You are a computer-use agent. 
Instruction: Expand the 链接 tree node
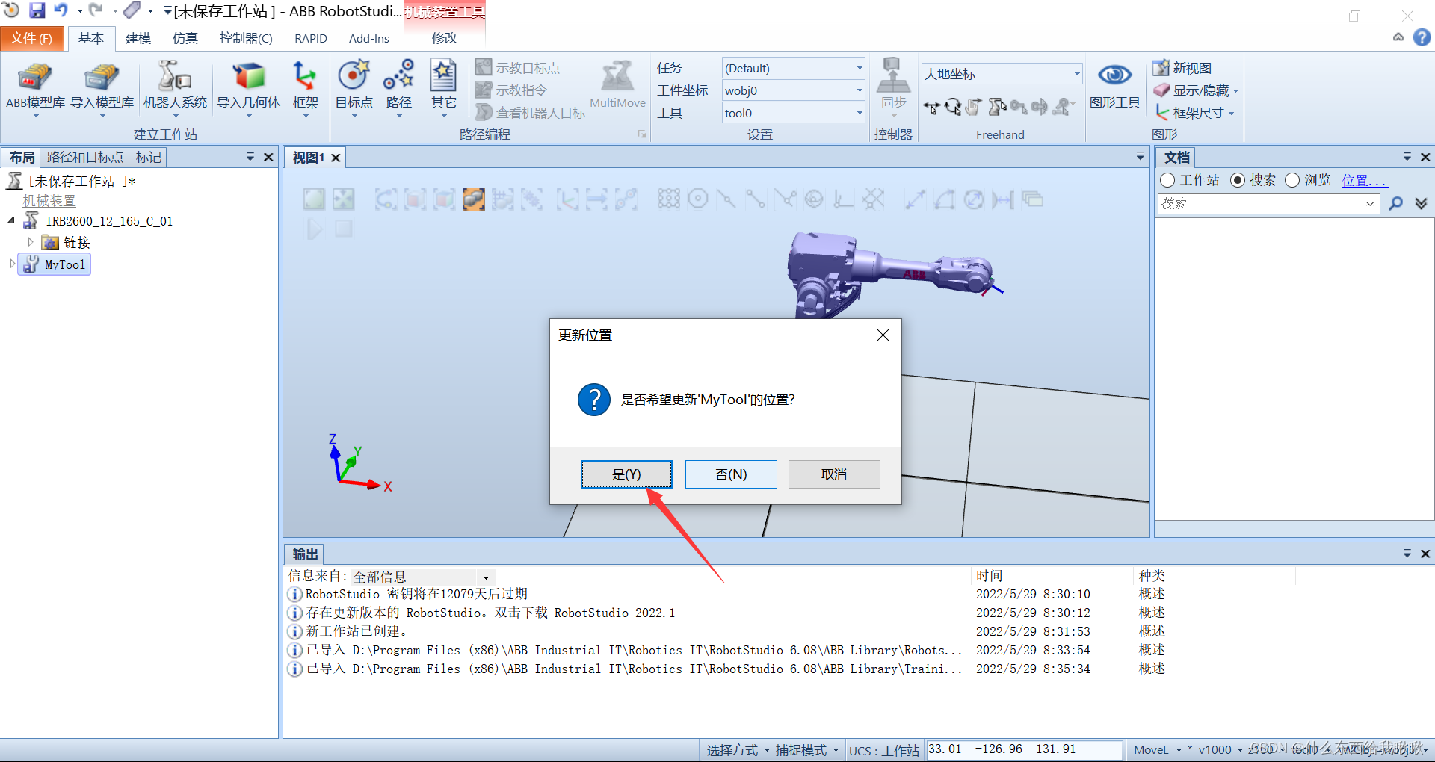pyautogui.click(x=31, y=242)
